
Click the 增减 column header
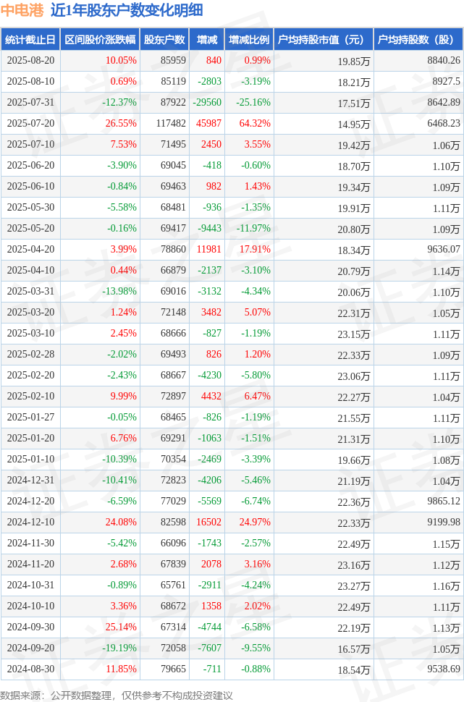(207, 40)
